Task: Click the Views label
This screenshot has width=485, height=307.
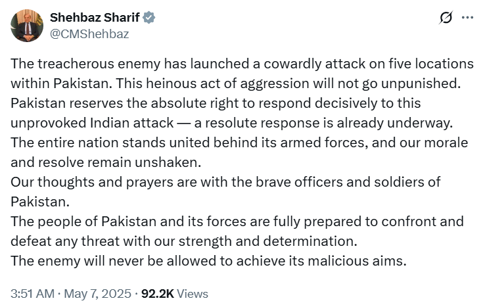Action: [x=193, y=293]
